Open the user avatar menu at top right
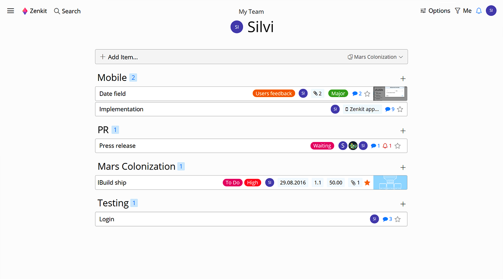This screenshot has width=503, height=279. point(491,11)
